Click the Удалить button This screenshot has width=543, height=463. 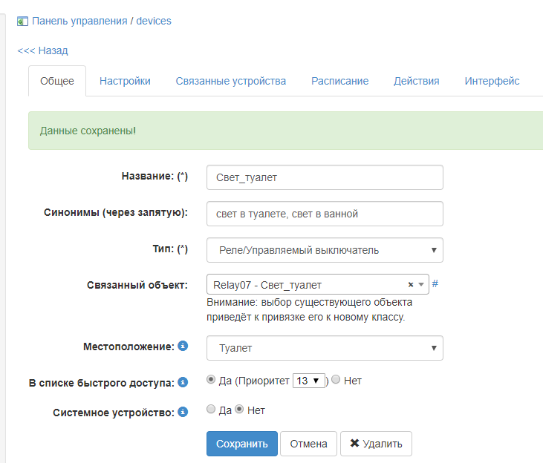coord(376,444)
